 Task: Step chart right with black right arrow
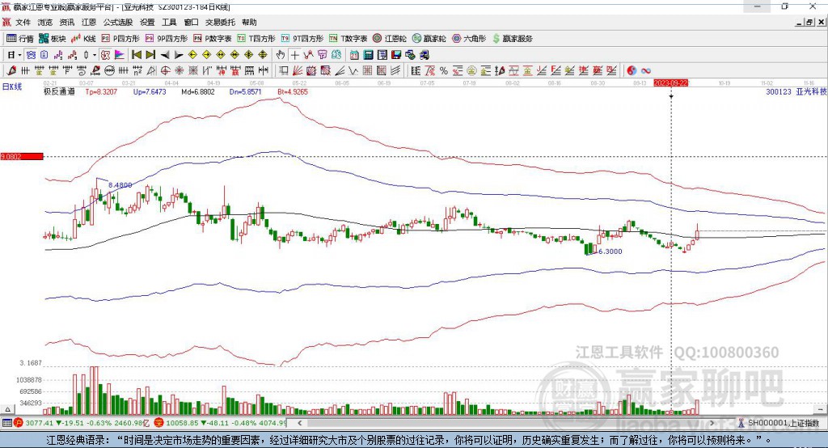point(179,55)
